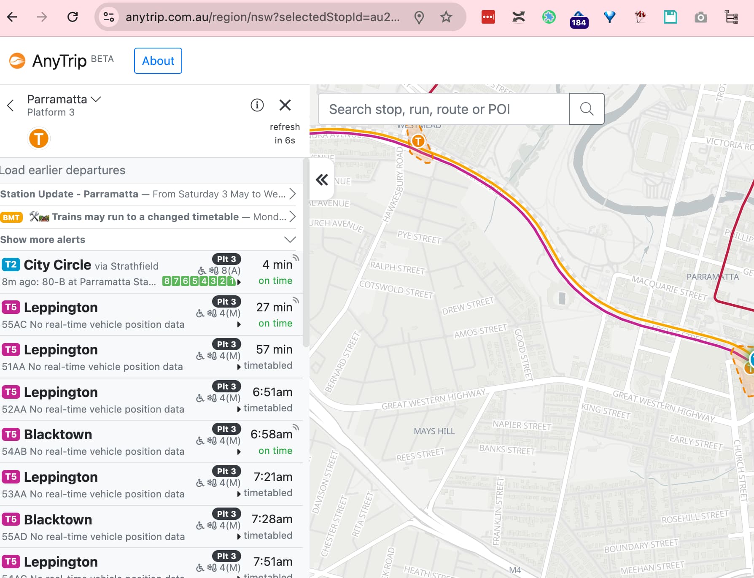
Task: Click car 1 occupancy indicator on City Circle
Action: 232,281
